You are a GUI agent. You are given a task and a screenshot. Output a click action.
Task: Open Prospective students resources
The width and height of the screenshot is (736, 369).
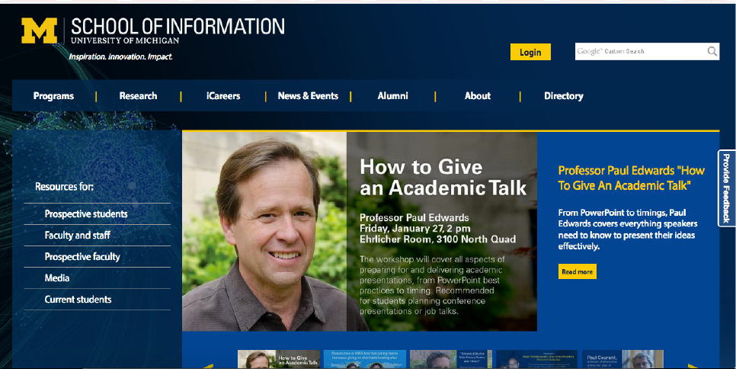tap(86, 214)
